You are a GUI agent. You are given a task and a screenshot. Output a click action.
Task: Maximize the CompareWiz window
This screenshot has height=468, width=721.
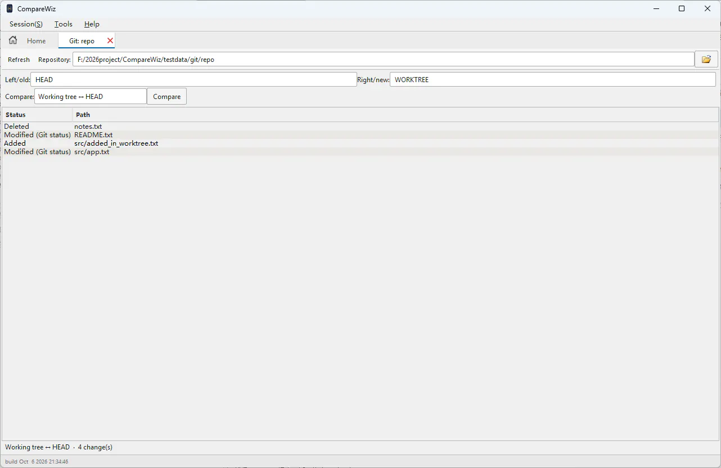(682, 8)
